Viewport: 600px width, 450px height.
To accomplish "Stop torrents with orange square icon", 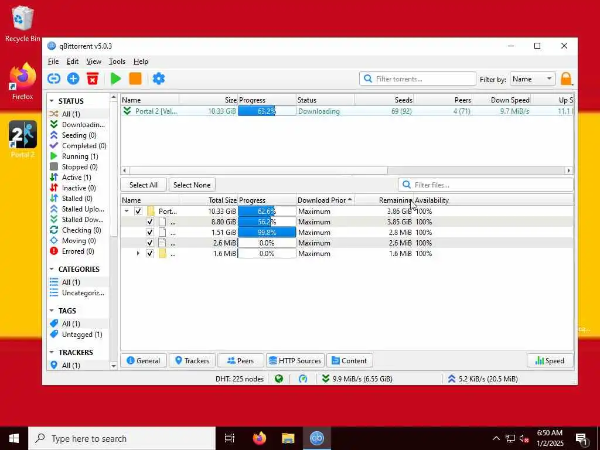I will pyautogui.click(x=135, y=79).
